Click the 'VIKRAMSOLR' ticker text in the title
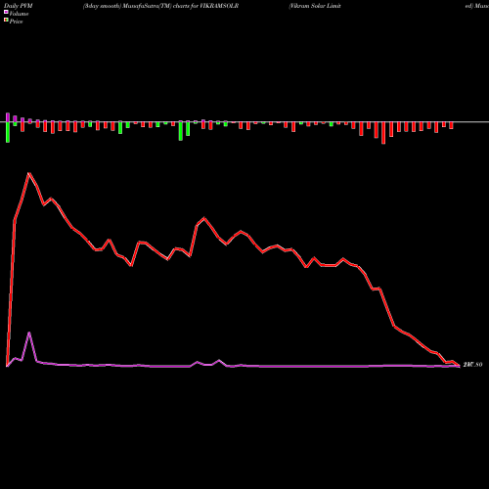Image resolution: width=489 pixels, height=489 pixels. pos(219,6)
